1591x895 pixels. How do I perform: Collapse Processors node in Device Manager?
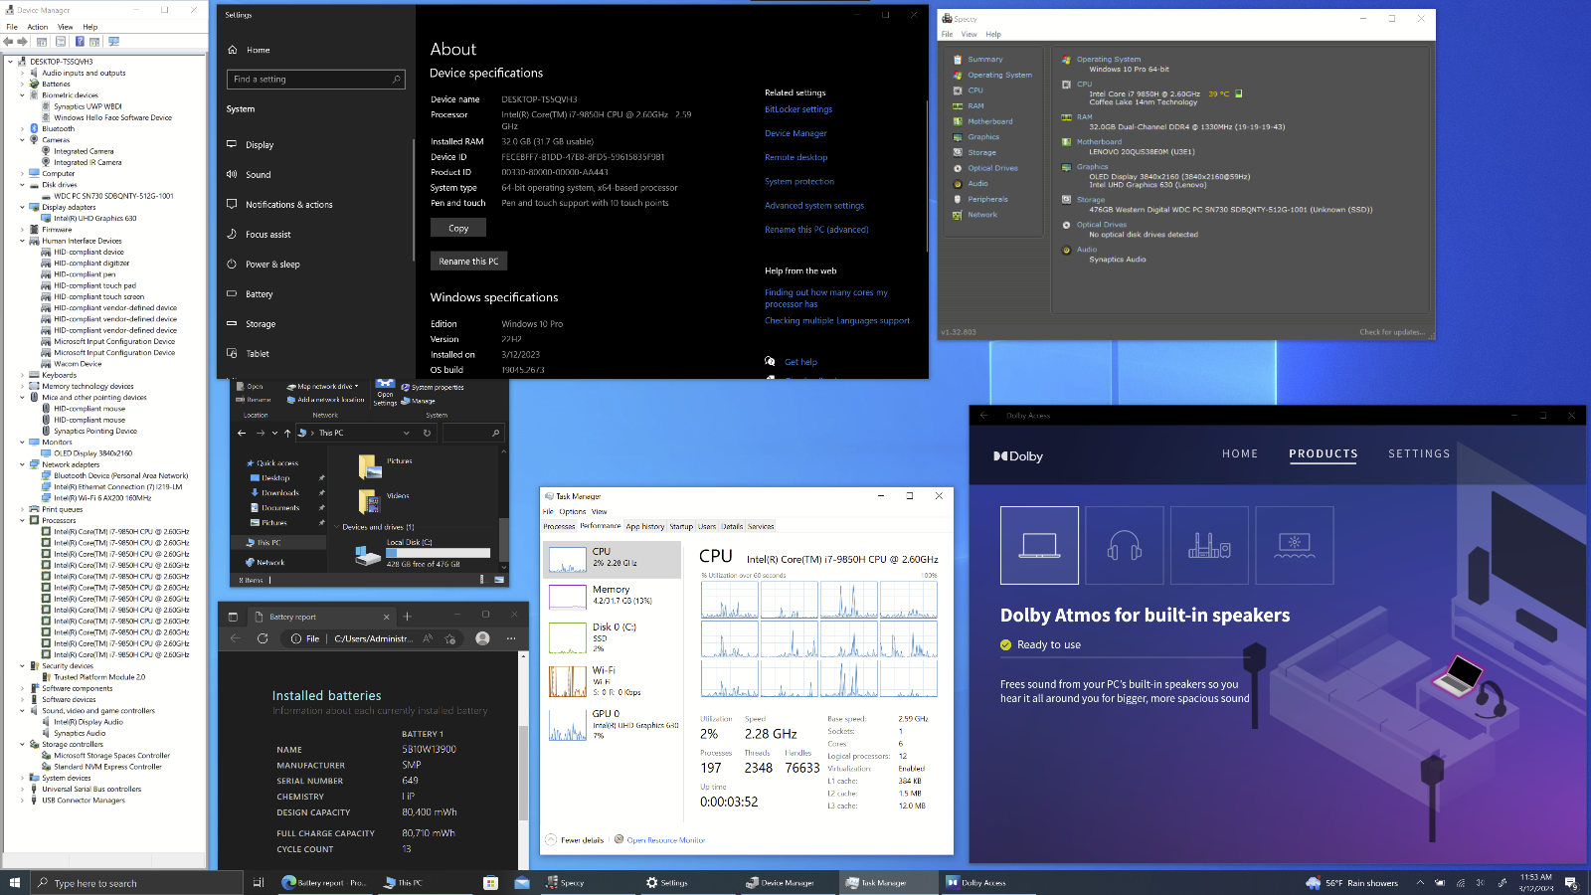coord(22,520)
